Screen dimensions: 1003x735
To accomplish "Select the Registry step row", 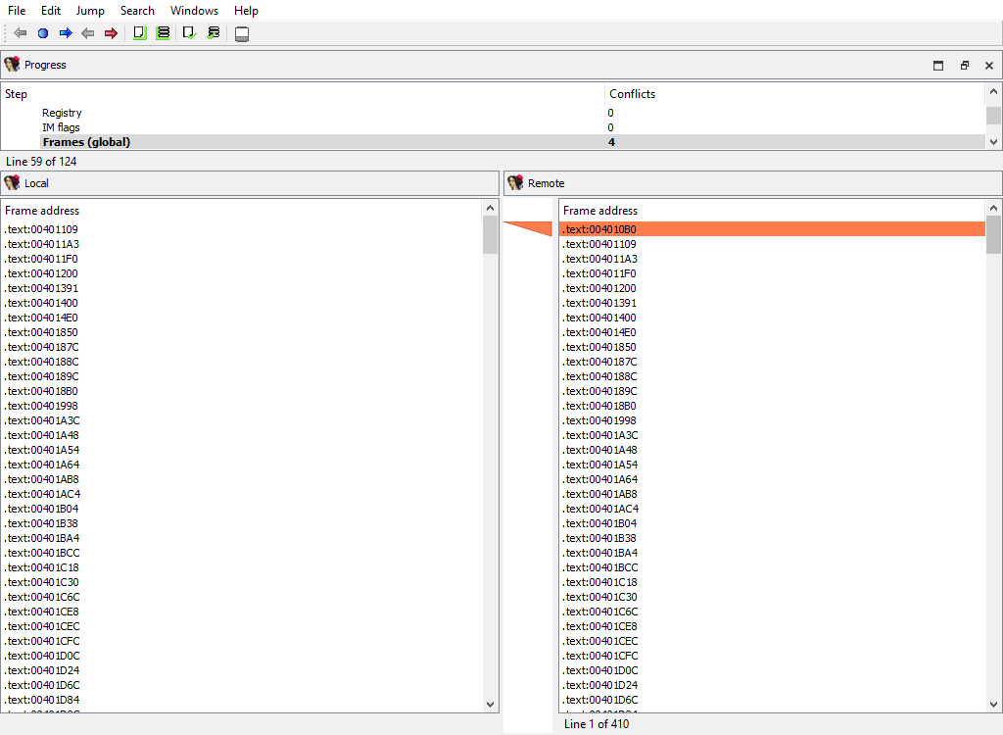I will point(62,113).
